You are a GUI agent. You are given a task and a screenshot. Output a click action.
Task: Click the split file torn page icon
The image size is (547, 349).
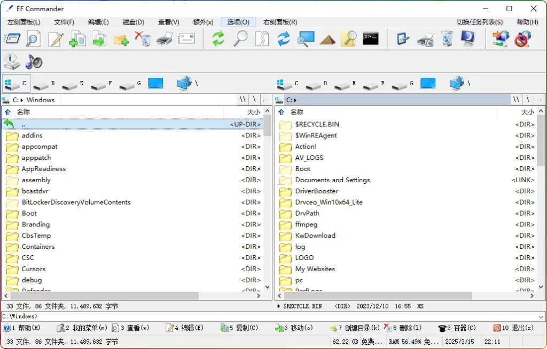tap(262, 38)
